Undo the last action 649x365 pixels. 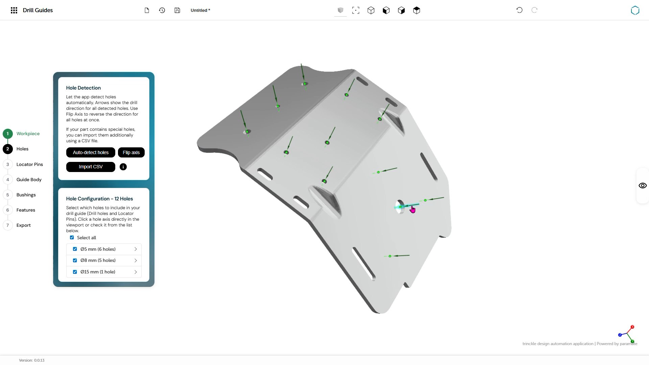point(519,10)
